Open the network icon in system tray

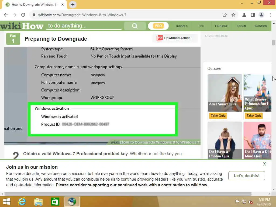pos(244,202)
